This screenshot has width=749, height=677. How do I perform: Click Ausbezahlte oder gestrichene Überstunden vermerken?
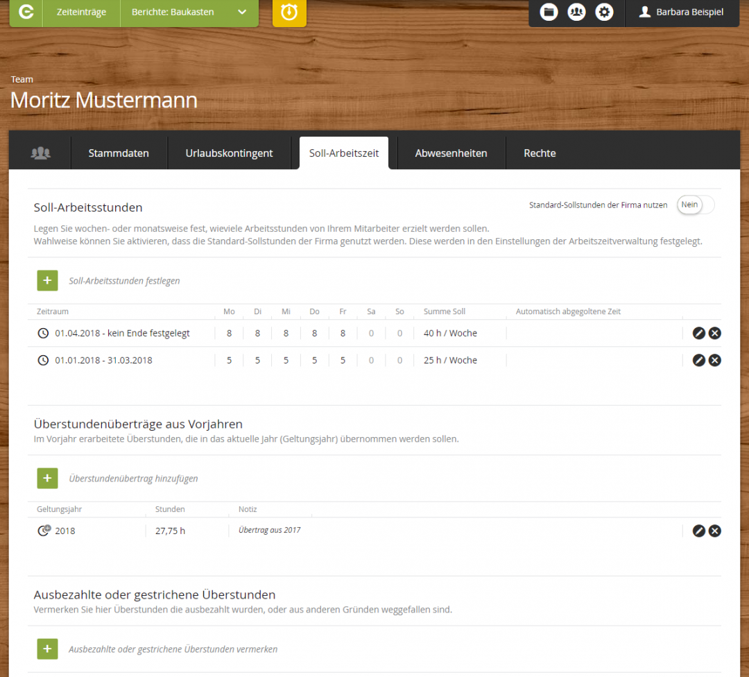point(47,649)
